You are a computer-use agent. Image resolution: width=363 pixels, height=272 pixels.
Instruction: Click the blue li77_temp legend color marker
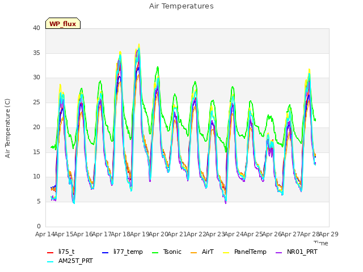(x=105, y=253)
